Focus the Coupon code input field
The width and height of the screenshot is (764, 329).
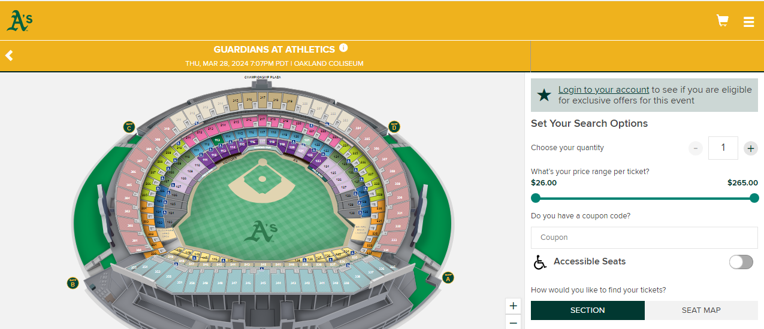click(644, 237)
